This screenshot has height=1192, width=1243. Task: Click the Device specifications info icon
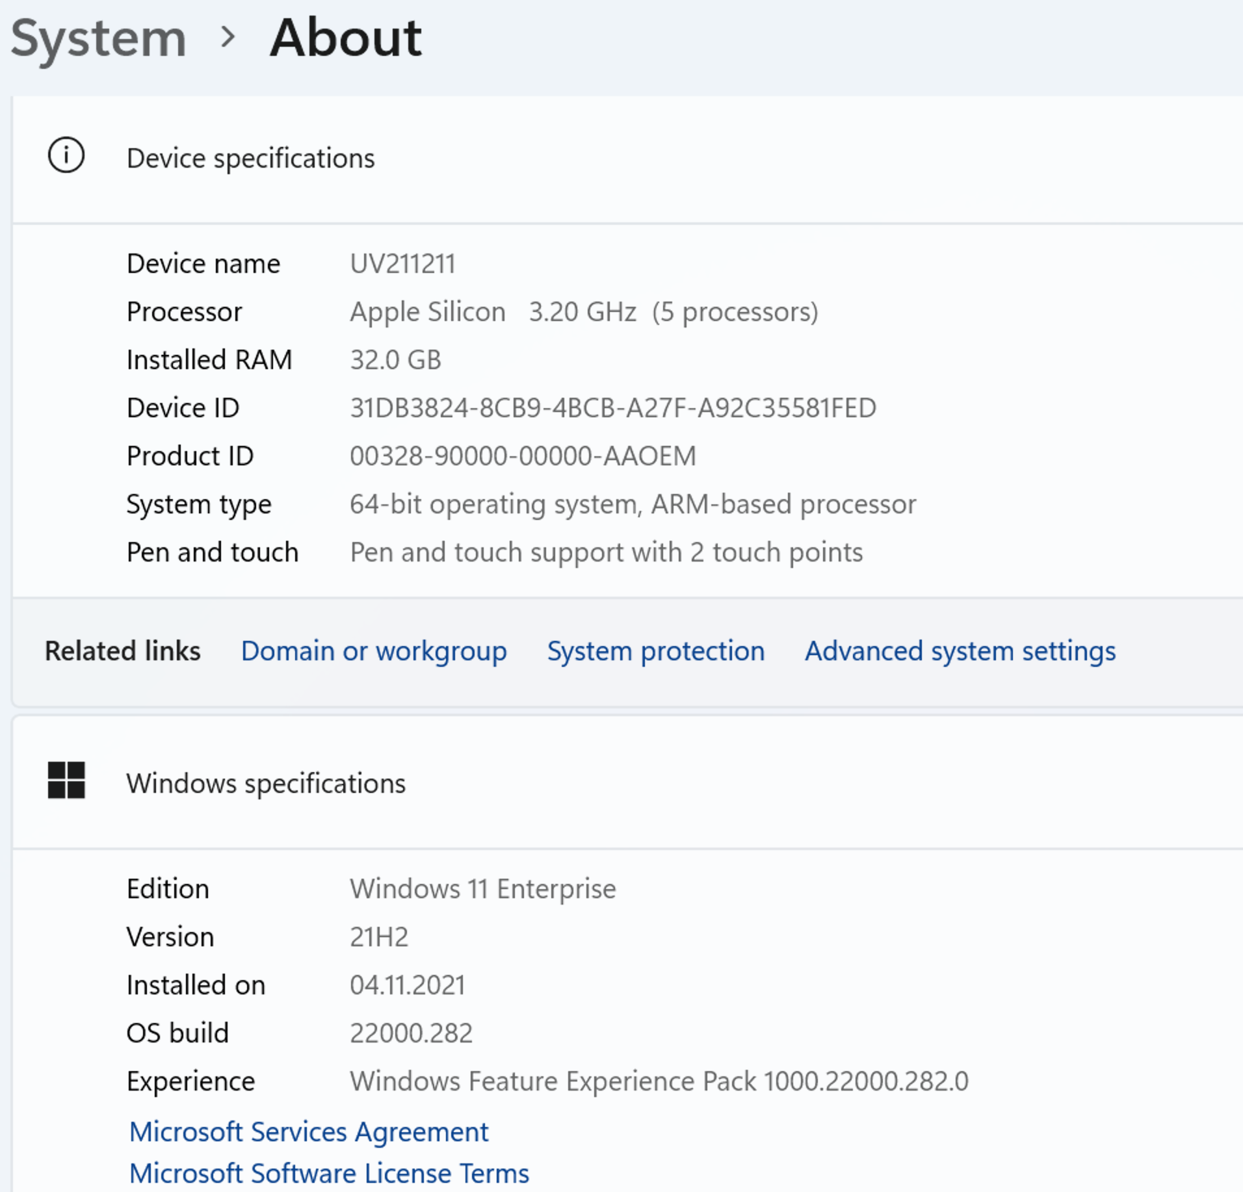point(66,156)
